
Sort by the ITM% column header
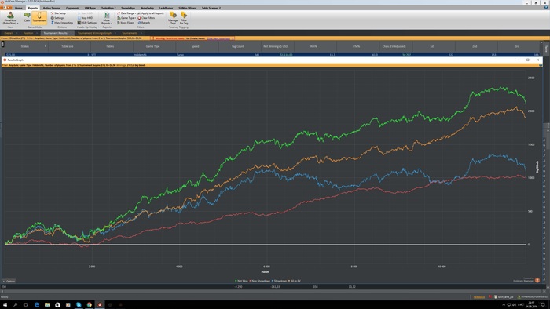[x=356, y=46]
